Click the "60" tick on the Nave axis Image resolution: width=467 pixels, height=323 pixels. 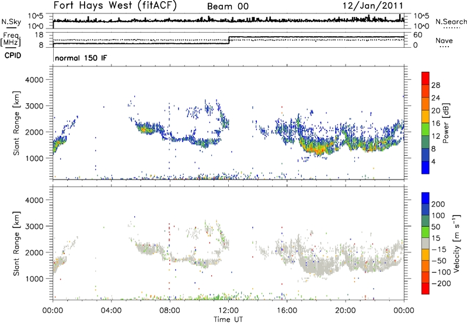tap(417, 35)
